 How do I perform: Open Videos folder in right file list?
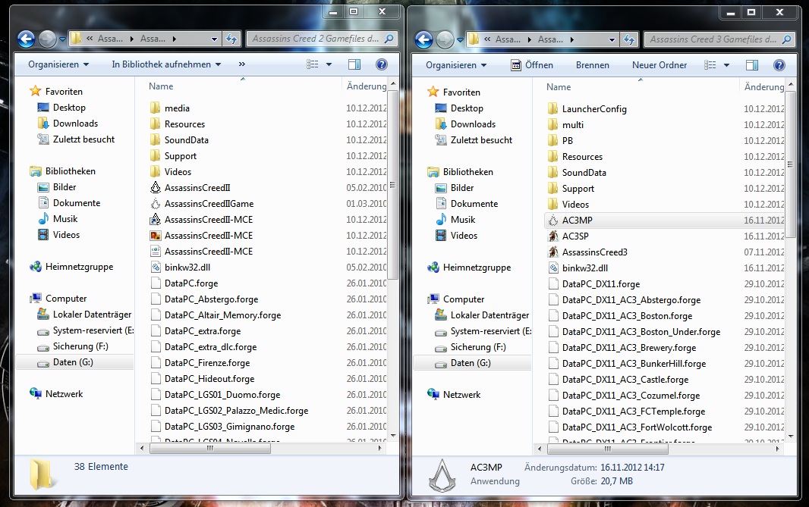point(568,205)
